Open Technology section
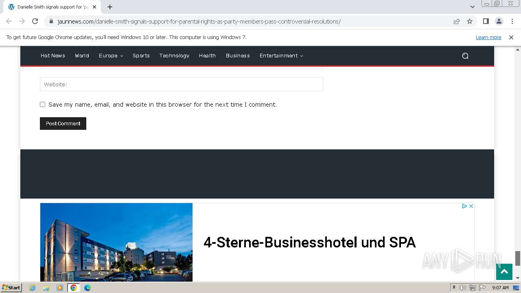 174,56
